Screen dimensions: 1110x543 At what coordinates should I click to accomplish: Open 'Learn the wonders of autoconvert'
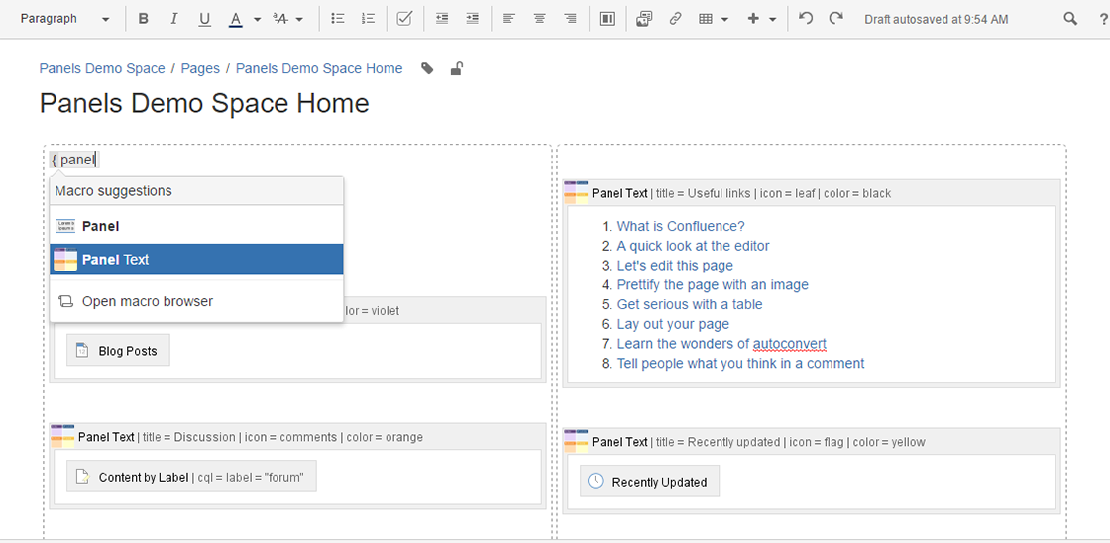721,344
